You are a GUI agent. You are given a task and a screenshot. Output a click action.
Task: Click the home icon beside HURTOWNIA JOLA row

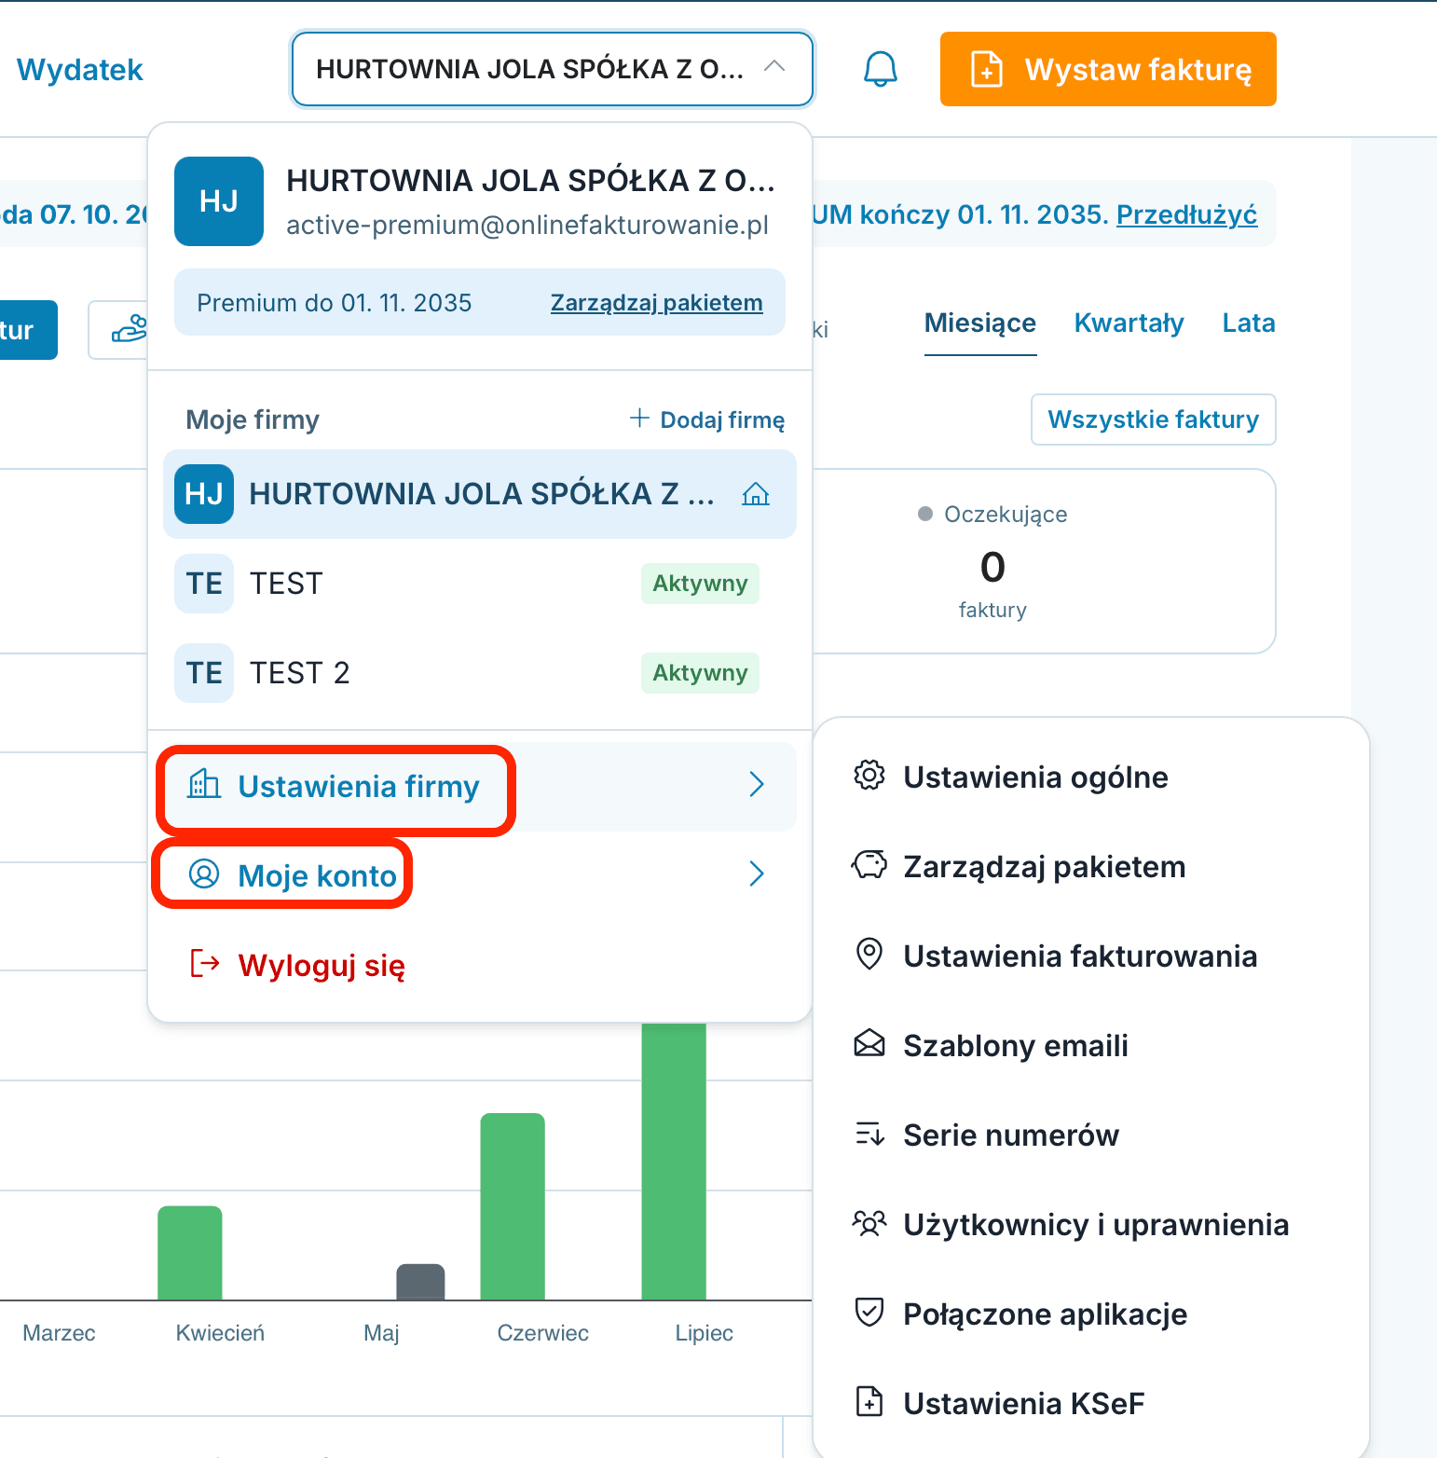click(756, 494)
